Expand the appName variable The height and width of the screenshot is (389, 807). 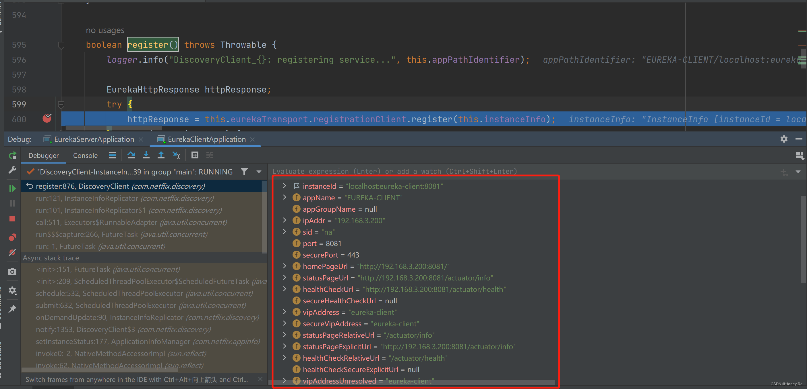tap(285, 197)
